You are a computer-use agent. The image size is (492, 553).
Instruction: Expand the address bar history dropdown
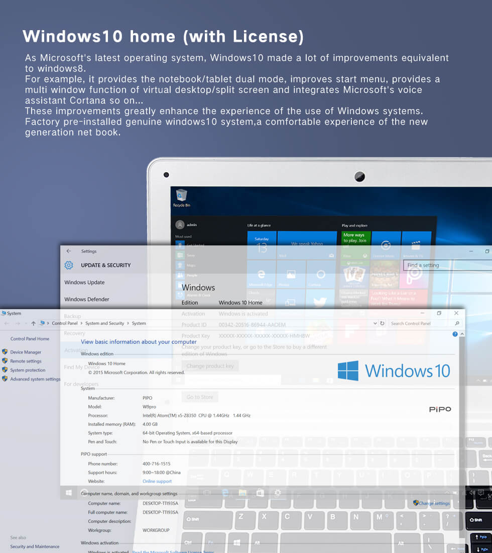(x=375, y=323)
